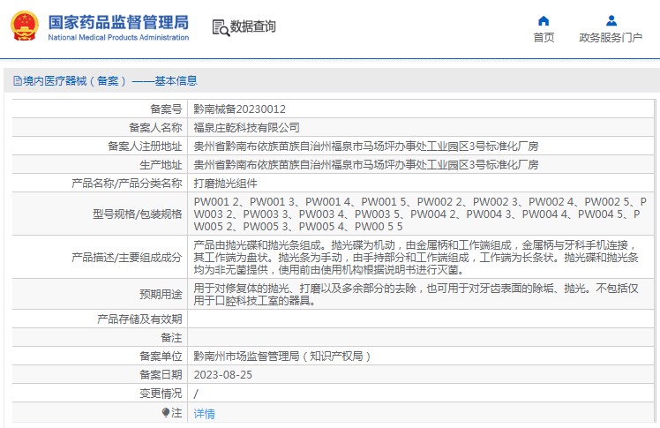
Task: Click product name 打磨抛光组件
Action: pos(225,183)
